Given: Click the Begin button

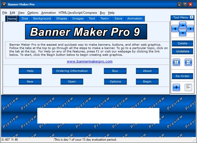Looking at the screenshot, I should [x=147, y=81].
